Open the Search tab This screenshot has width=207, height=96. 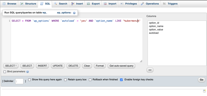(x=61, y=4)
